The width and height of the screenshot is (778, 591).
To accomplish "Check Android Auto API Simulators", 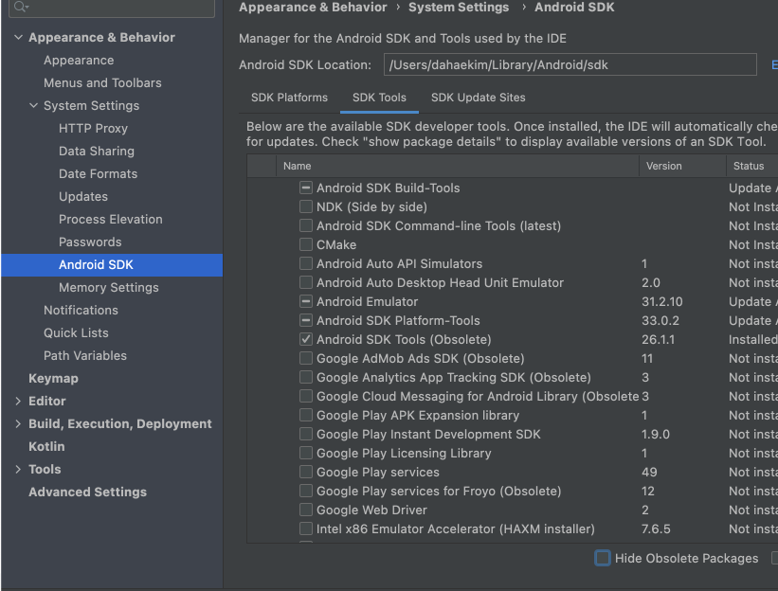I will (x=306, y=263).
